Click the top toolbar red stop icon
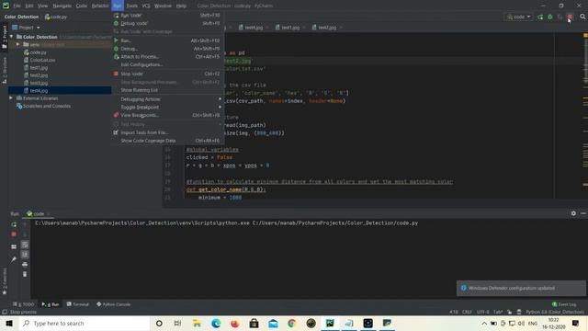The width and height of the screenshot is (588, 331). [570, 17]
